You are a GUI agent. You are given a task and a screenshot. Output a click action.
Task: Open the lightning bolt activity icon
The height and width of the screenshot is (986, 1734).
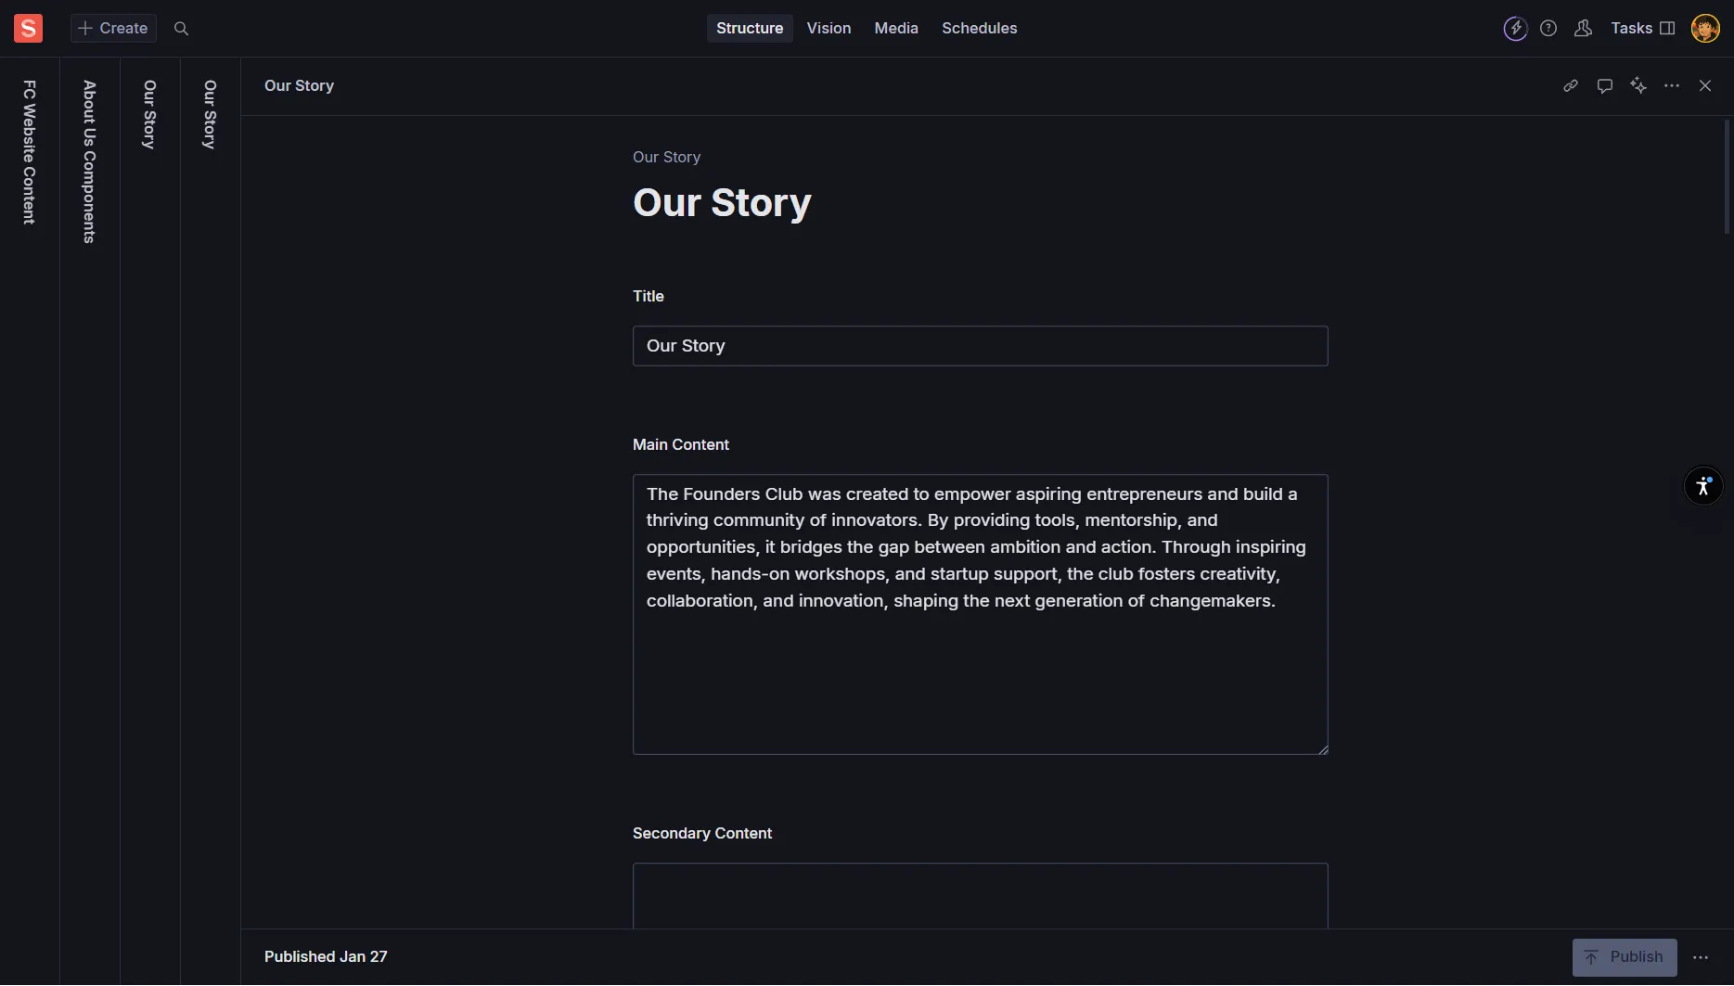click(1515, 29)
